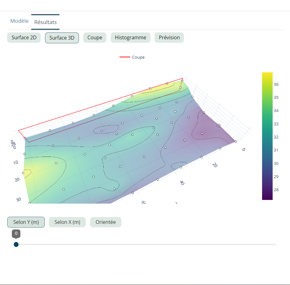
Task: Display the Histogramme view
Action: [130, 38]
